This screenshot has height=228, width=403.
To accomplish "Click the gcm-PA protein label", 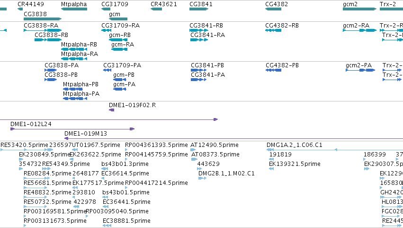I will (125, 84).
